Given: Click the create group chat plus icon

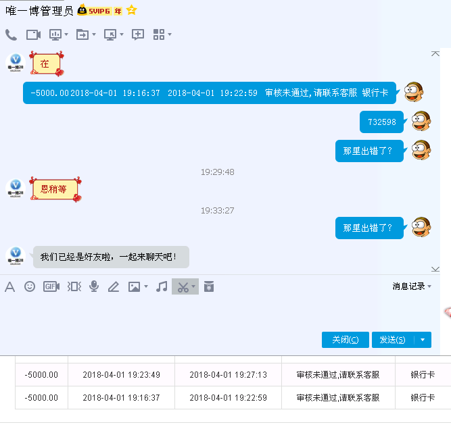Looking at the screenshot, I should 138,34.
